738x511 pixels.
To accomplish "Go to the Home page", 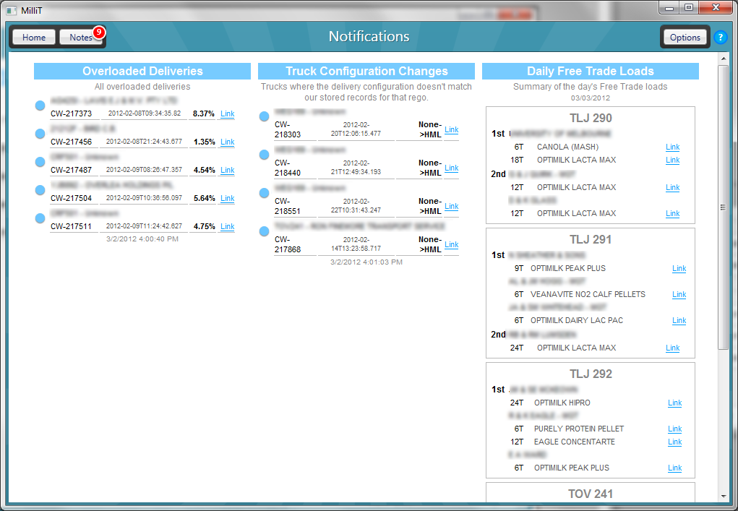I will pos(34,38).
